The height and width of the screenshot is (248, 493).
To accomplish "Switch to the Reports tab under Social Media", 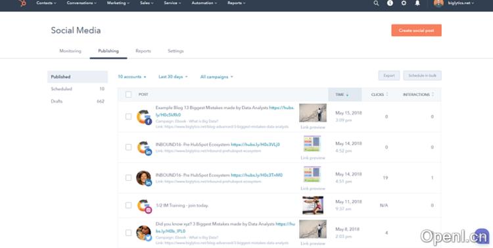I will 143,51.
